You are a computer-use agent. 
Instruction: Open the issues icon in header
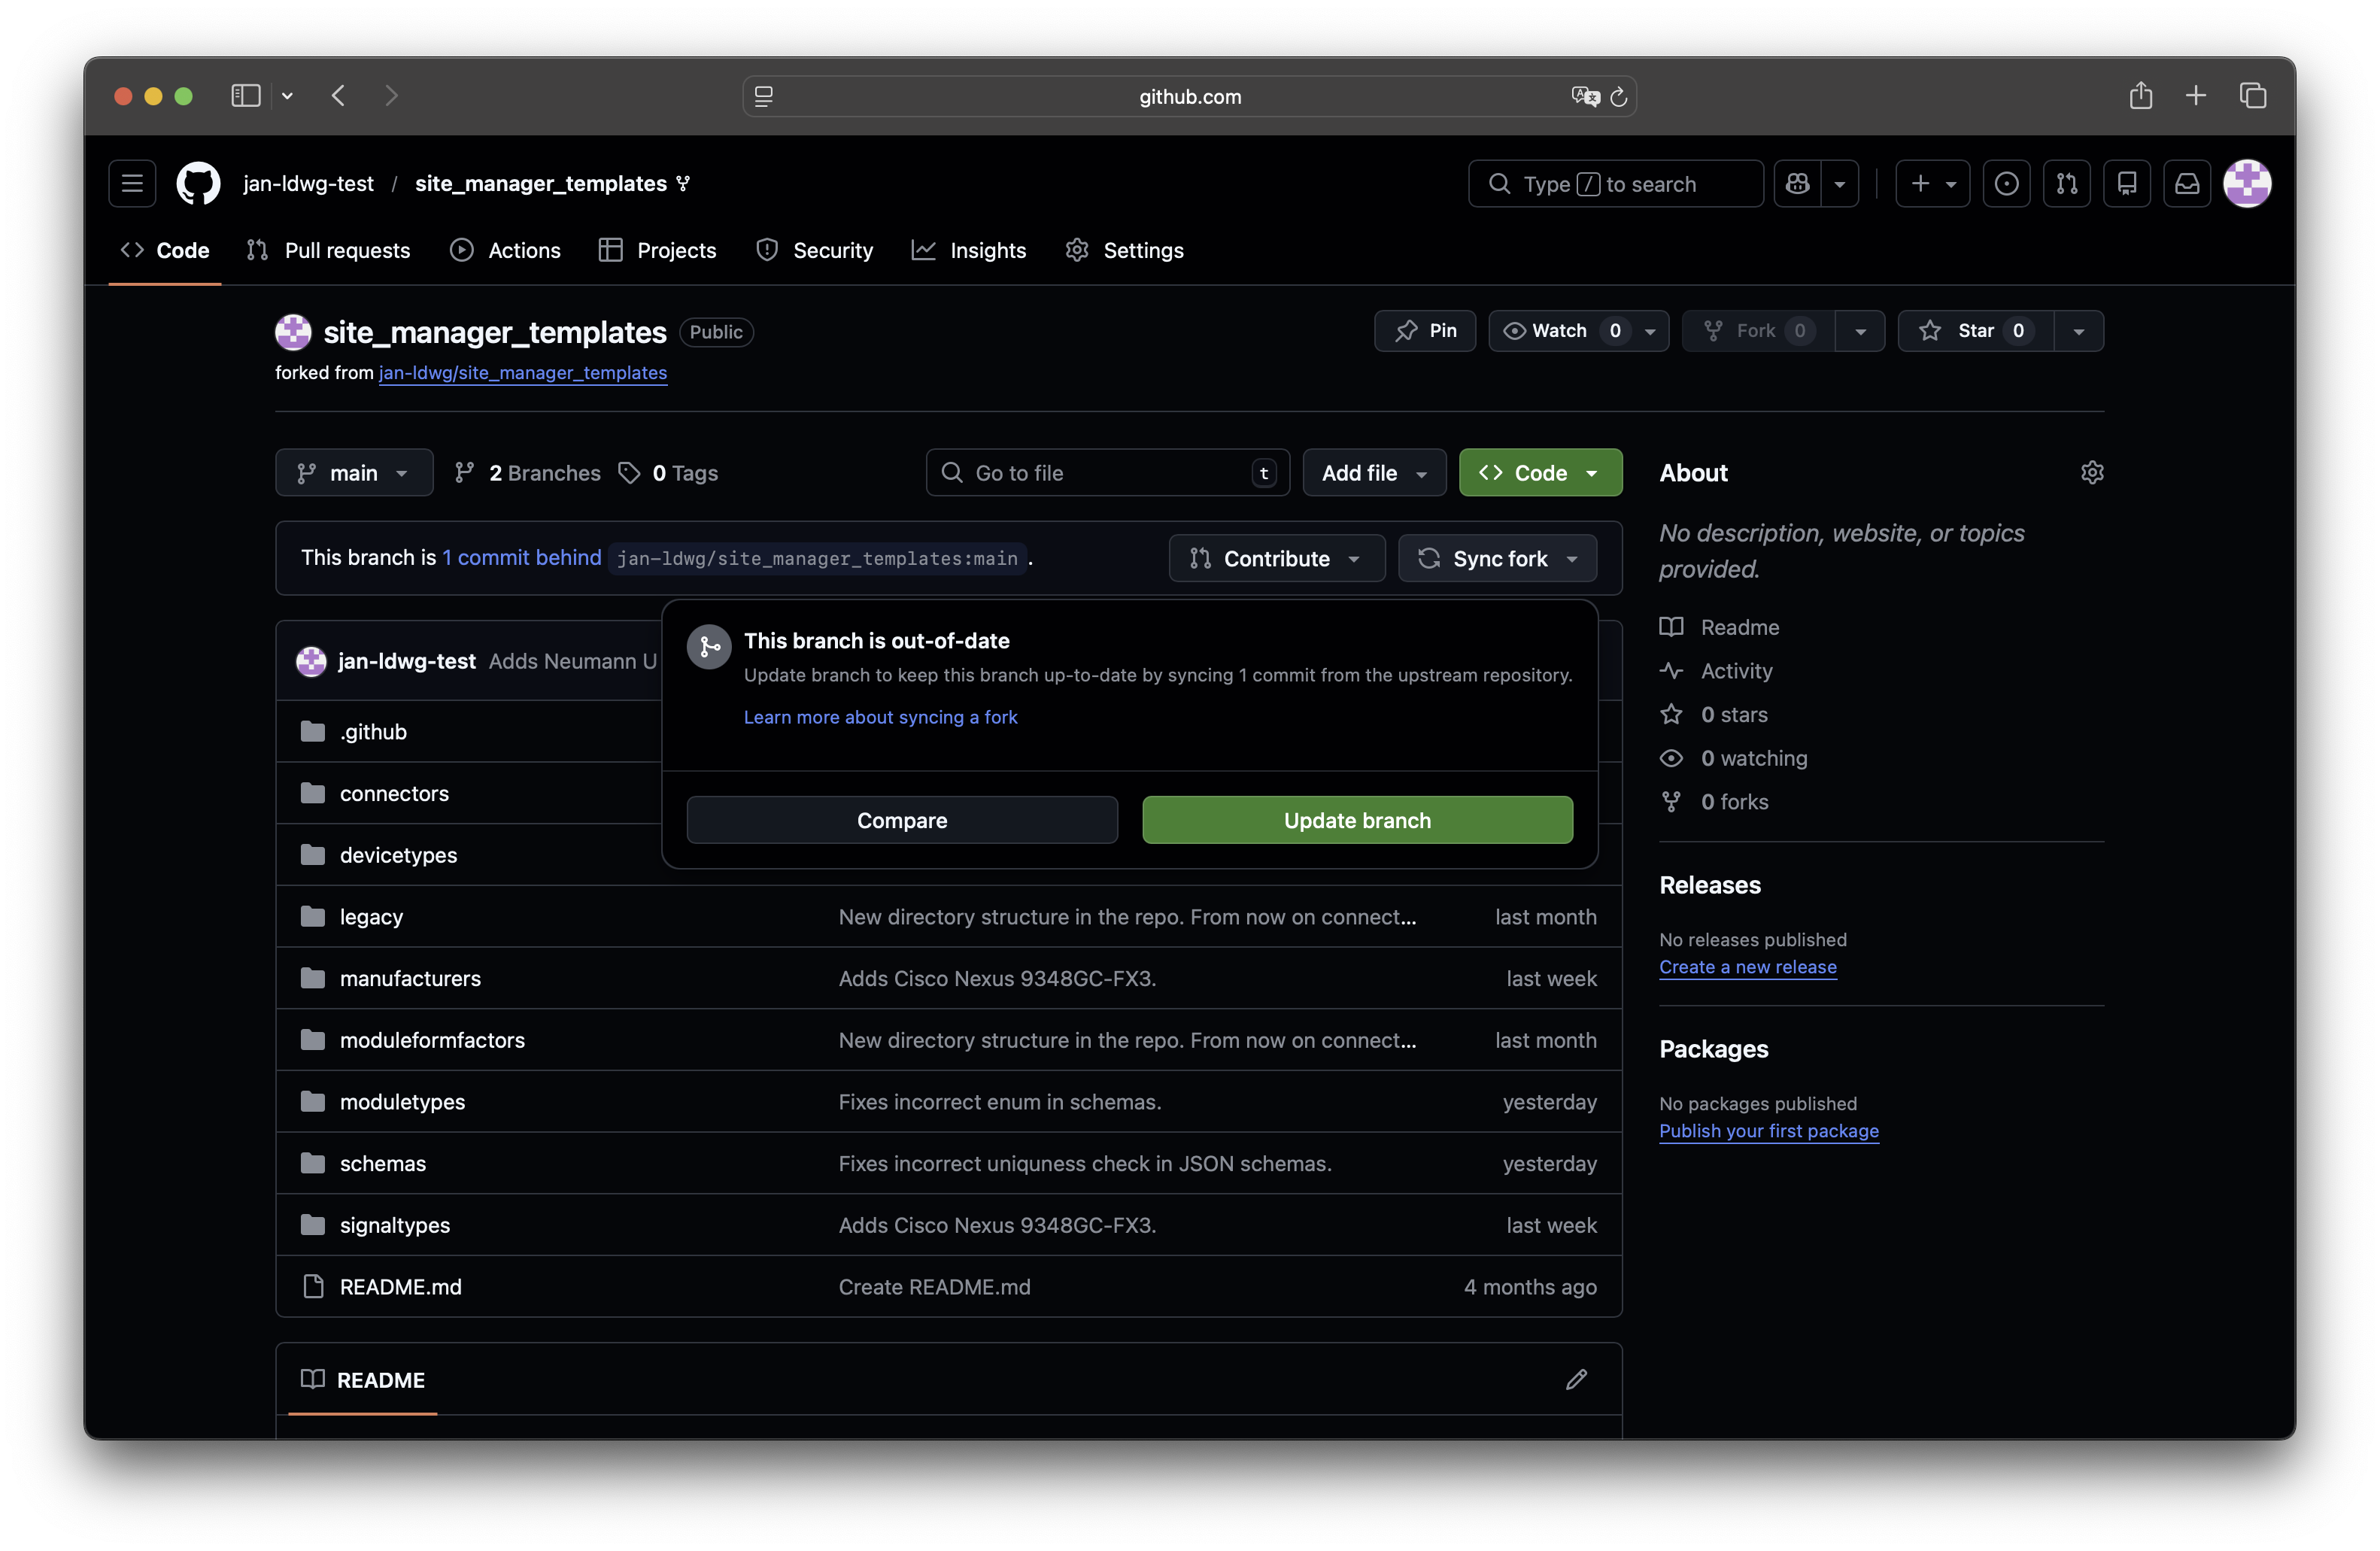pyautogui.click(x=2006, y=183)
